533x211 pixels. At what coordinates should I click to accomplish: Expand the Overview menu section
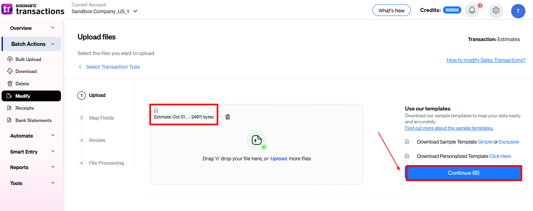click(x=32, y=28)
